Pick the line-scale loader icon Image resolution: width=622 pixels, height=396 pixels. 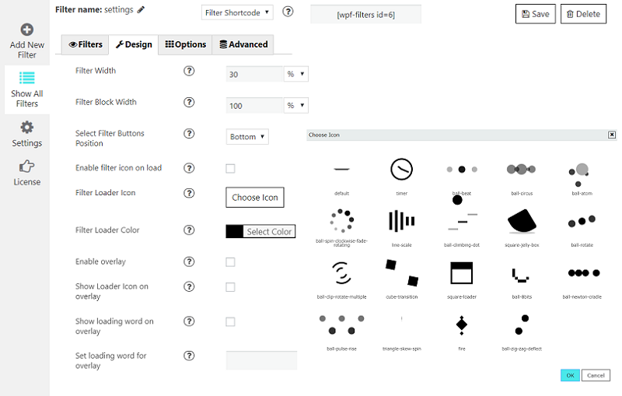point(401,222)
